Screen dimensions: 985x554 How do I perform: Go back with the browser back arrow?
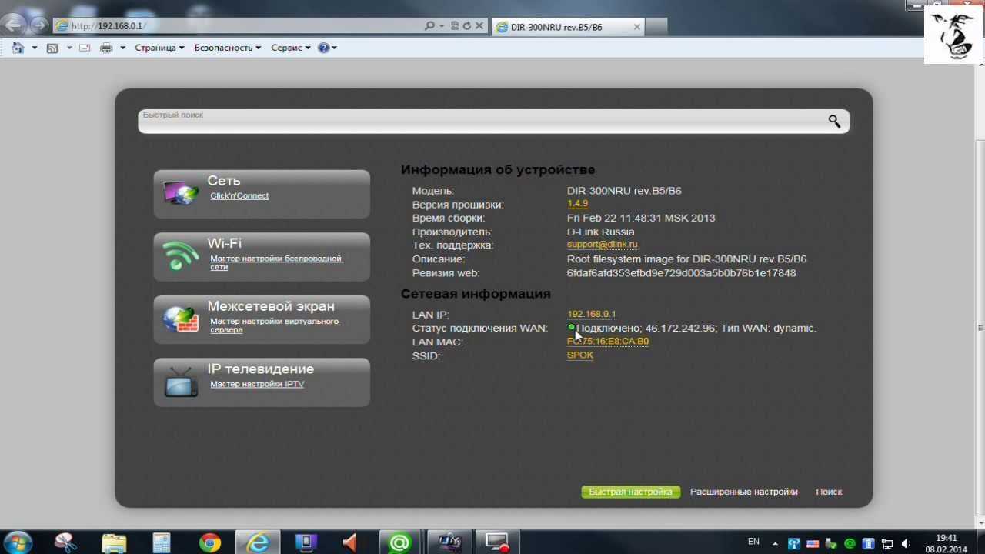click(x=13, y=25)
